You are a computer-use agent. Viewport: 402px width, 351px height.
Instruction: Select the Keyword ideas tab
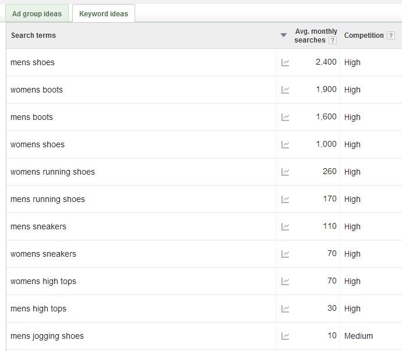point(103,14)
